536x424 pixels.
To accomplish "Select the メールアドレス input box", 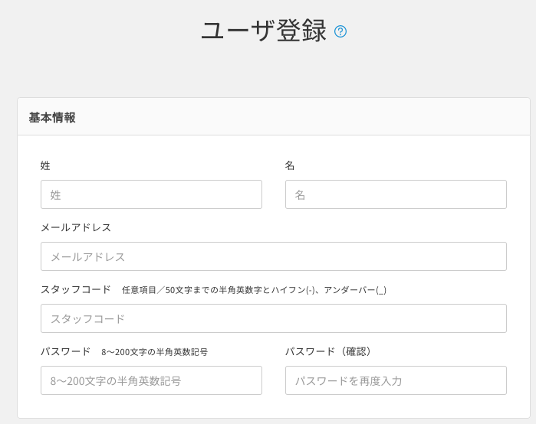I will point(273,256).
